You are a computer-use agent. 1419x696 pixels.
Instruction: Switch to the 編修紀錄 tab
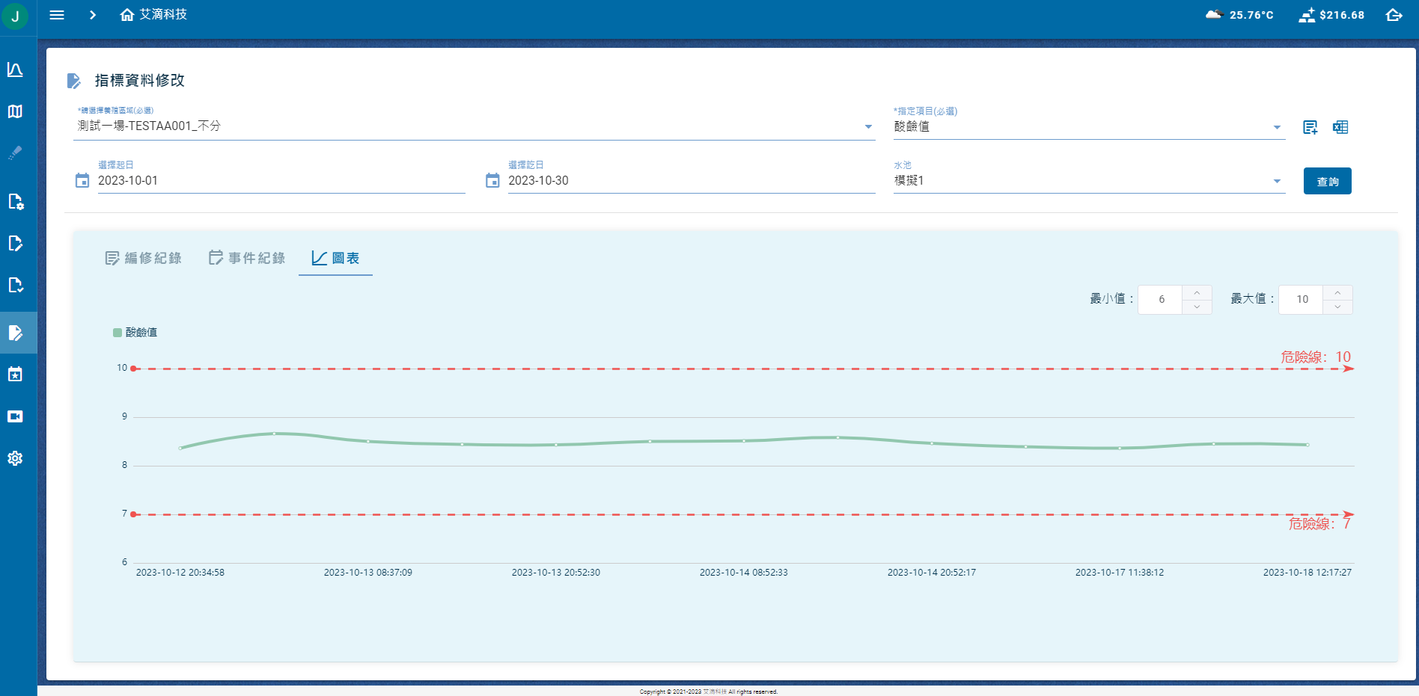coord(144,258)
